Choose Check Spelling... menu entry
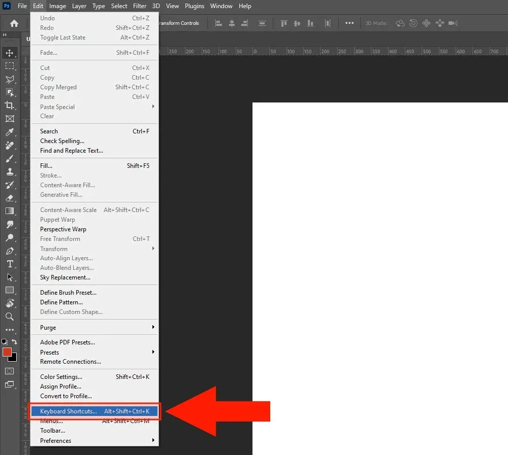 click(94, 141)
